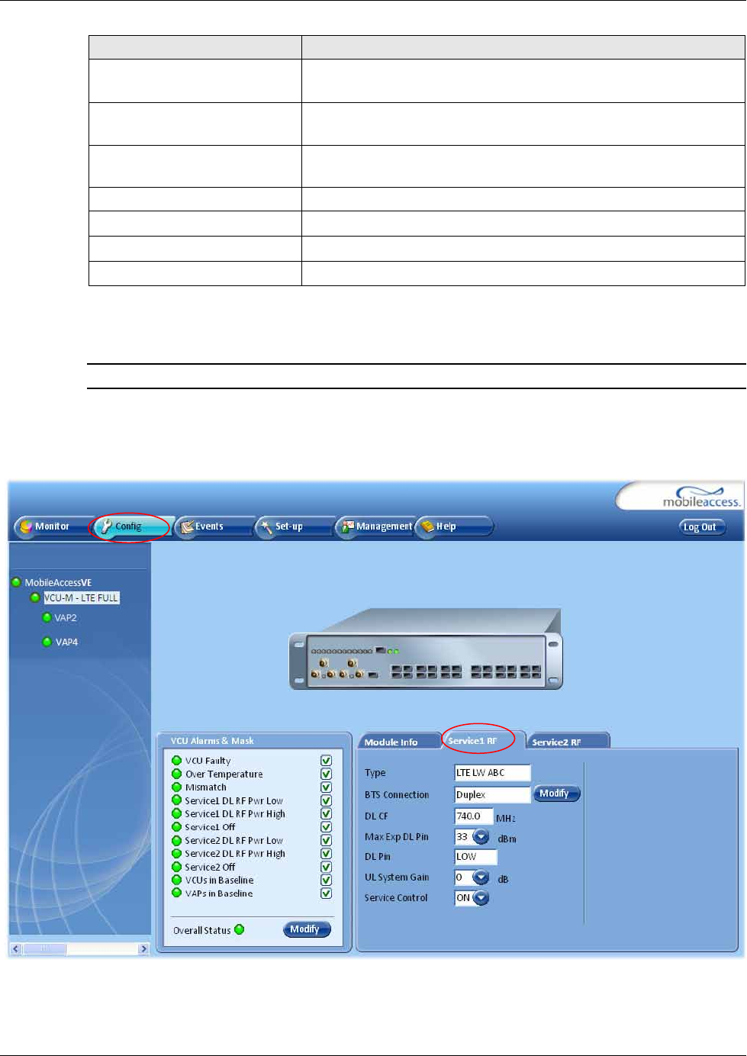Click VCU Faulty green status LED
The height and width of the screenshot is (1056, 747).
(x=176, y=761)
